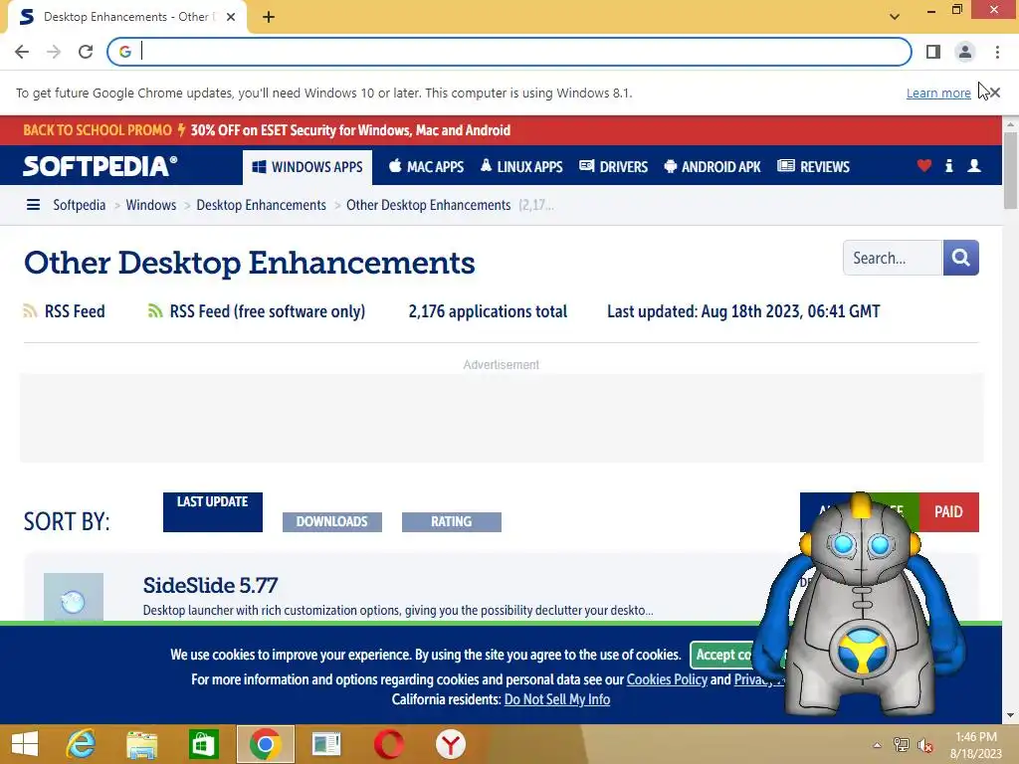Expand the tab search chevron

895,16
